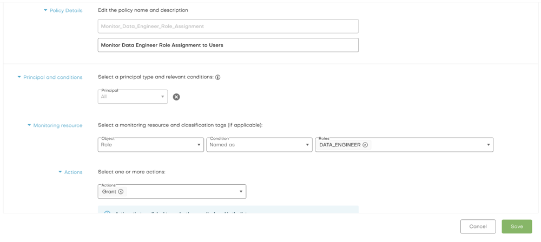Click the Policy Details label
The height and width of the screenshot is (242, 541).
click(66, 10)
